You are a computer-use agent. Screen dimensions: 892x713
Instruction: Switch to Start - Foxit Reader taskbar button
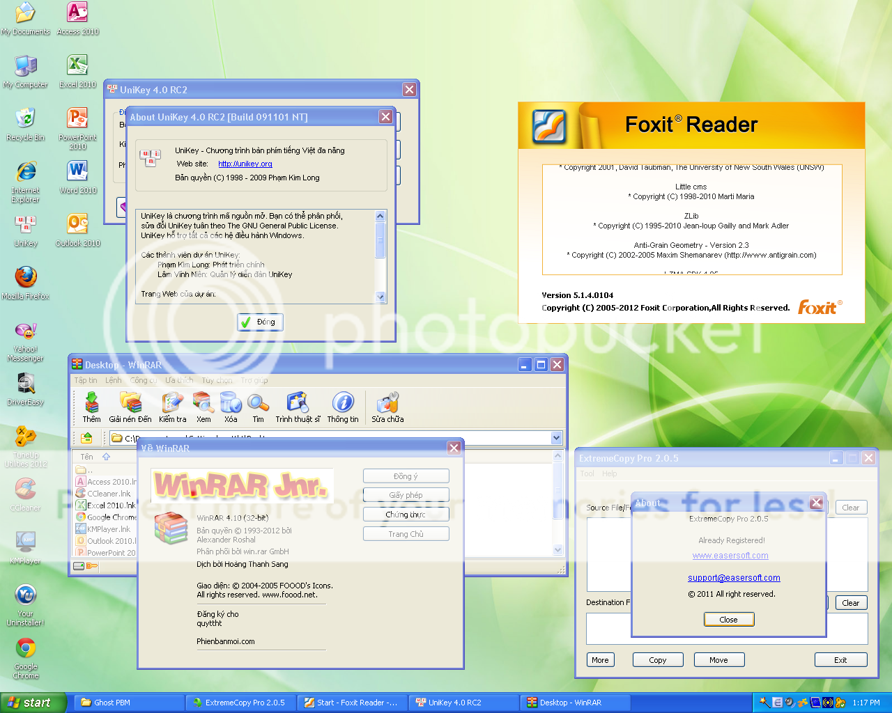click(x=352, y=703)
